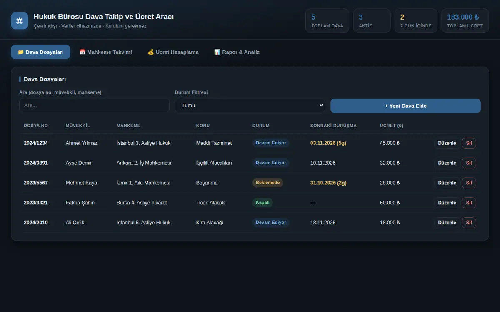Screen dimensions: 500x312
Task: Remove Ayşe Demir's case with Sil
Action: coord(469,163)
